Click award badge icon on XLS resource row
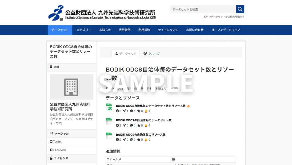This screenshot has height=165, width=292. (146, 111)
